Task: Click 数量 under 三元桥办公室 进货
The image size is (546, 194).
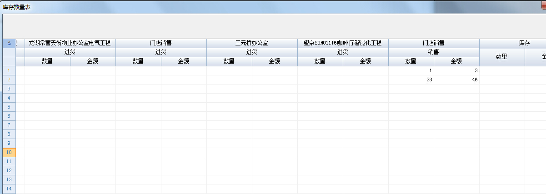Action: 229,61
